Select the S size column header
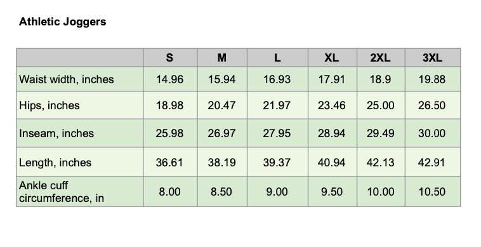This screenshot has height=247, width=481. click(170, 57)
